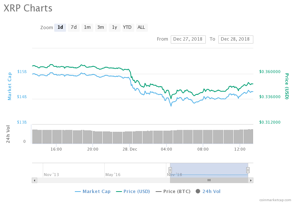Screen dimensions: 295x203
Task: Toggle Price (BTC) series in legend
Action: point(173,192)
